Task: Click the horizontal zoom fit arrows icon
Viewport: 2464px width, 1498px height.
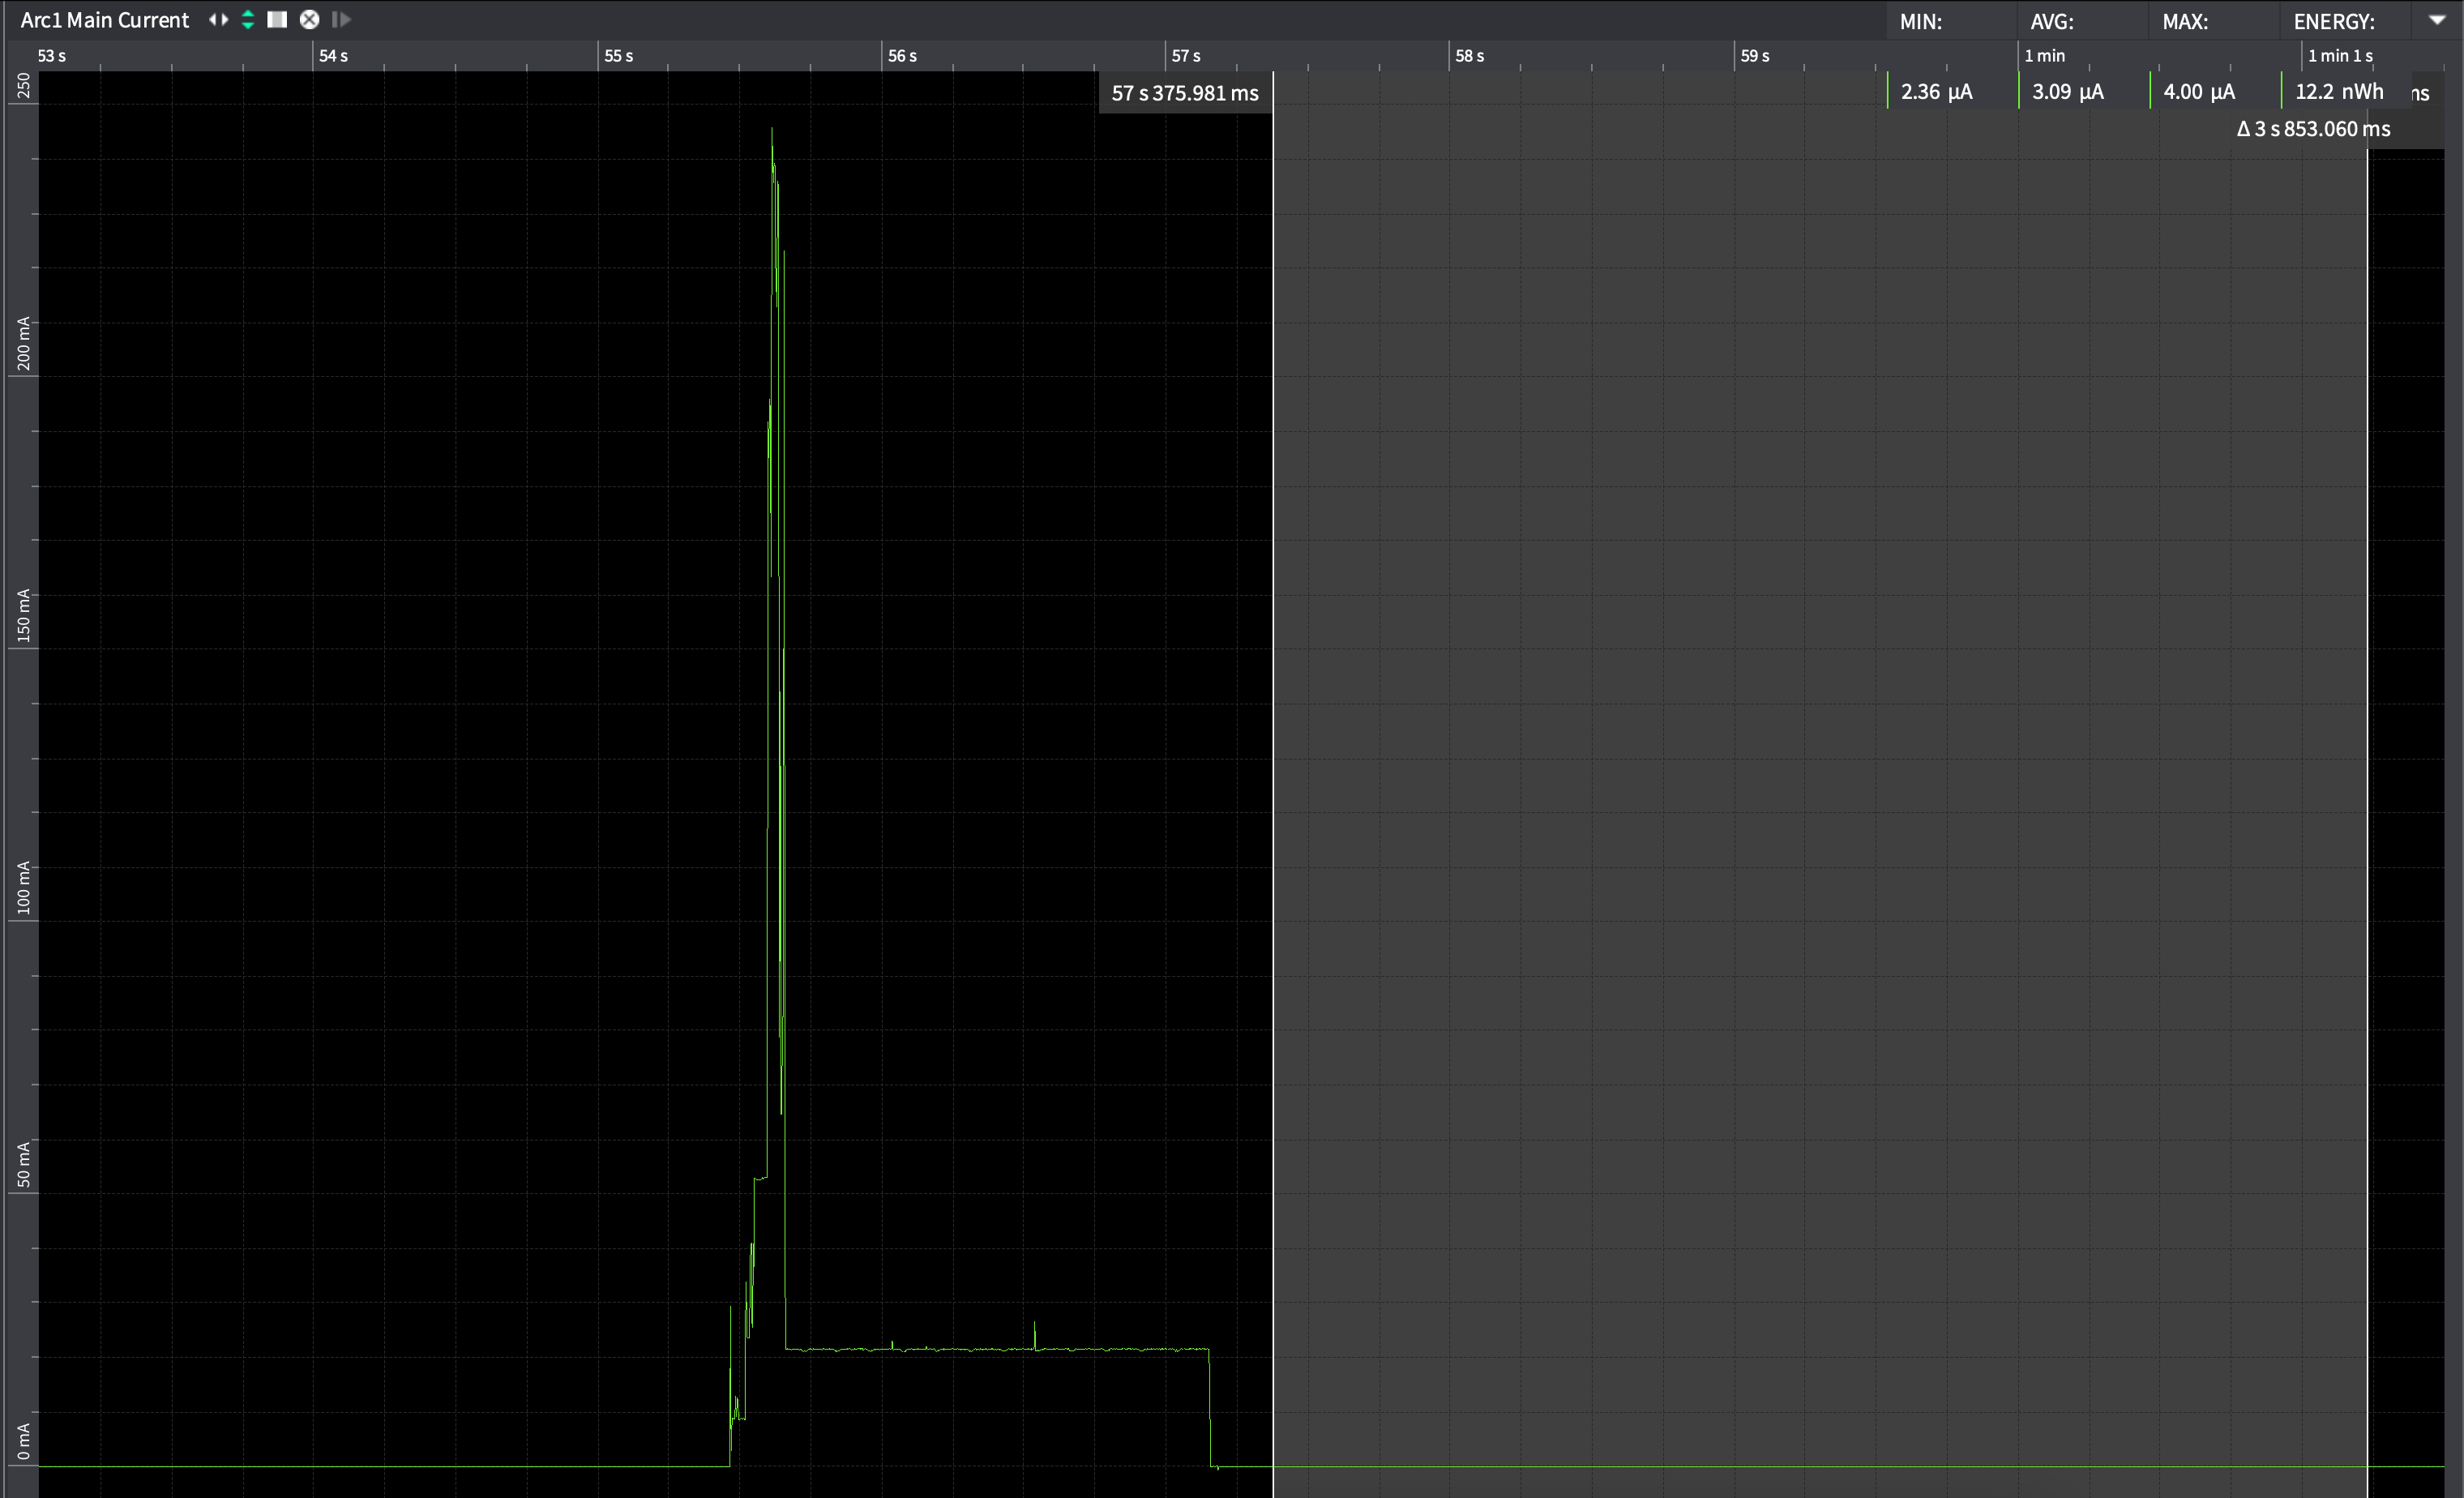Action: click(218, 20)
